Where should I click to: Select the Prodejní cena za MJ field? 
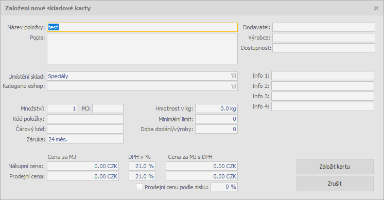click(83, 176)
